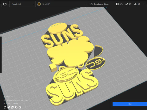Switch to right side view cube icon

20,107
